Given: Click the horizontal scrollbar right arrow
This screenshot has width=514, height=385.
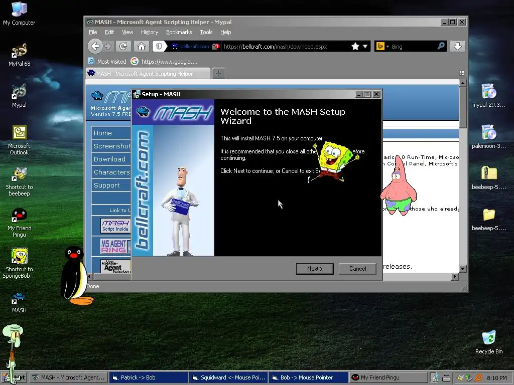Looking at the screenshot, I should [x=454, y=276].
